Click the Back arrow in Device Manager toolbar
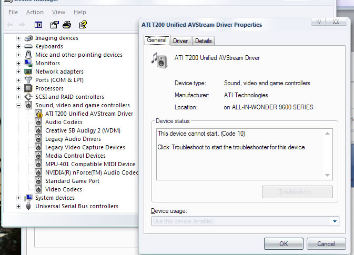 pyautogui.click(x=10, y=25)
